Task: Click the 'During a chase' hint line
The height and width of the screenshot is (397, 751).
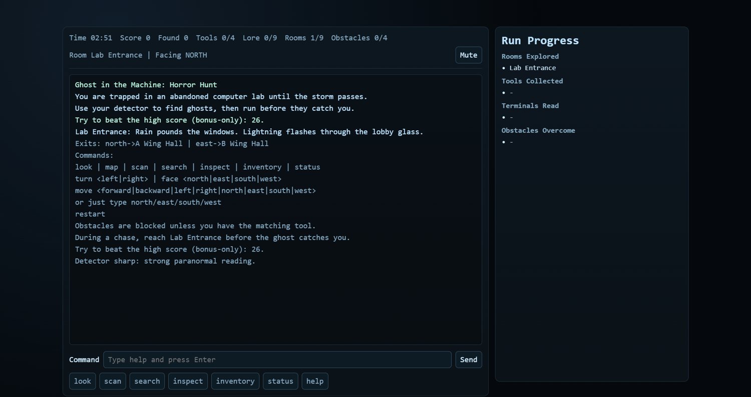Action: coord(213,238)
